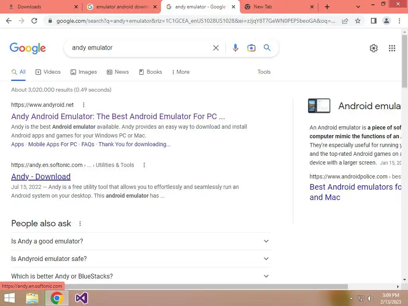Open network status in system tray
This screenshot has width=408, height=306.
pos(361,298)
